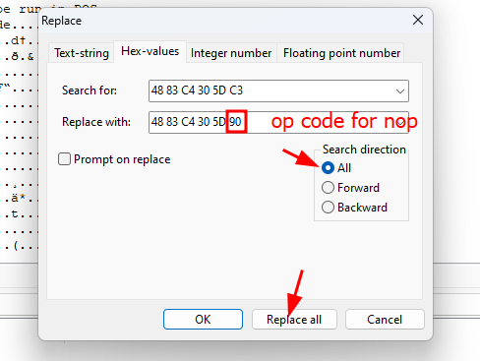The height and width of the screenshot is (361, 480).
Task: Click the hex editor text behind dialog
Action: [x=19, y=131]
